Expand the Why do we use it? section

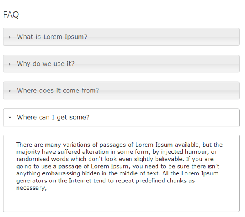(x=121, y=64)
